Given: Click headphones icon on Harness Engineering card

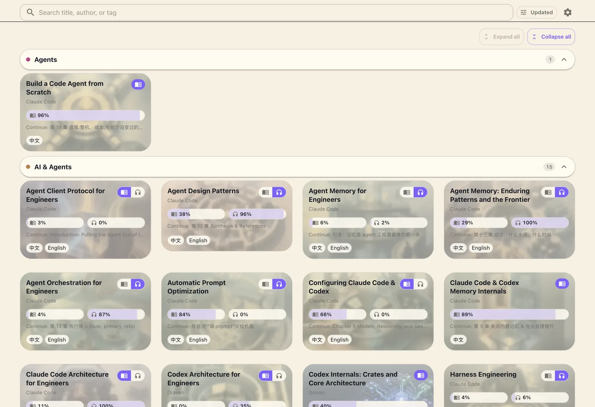Looking at the screenshot, I should 562,376.
